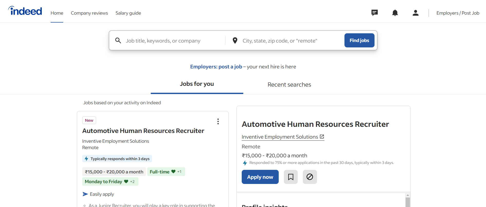The height and width of the screenshot is (207, 486).
Task: Click the not interested icon
Action: click(x=310, y=177)
